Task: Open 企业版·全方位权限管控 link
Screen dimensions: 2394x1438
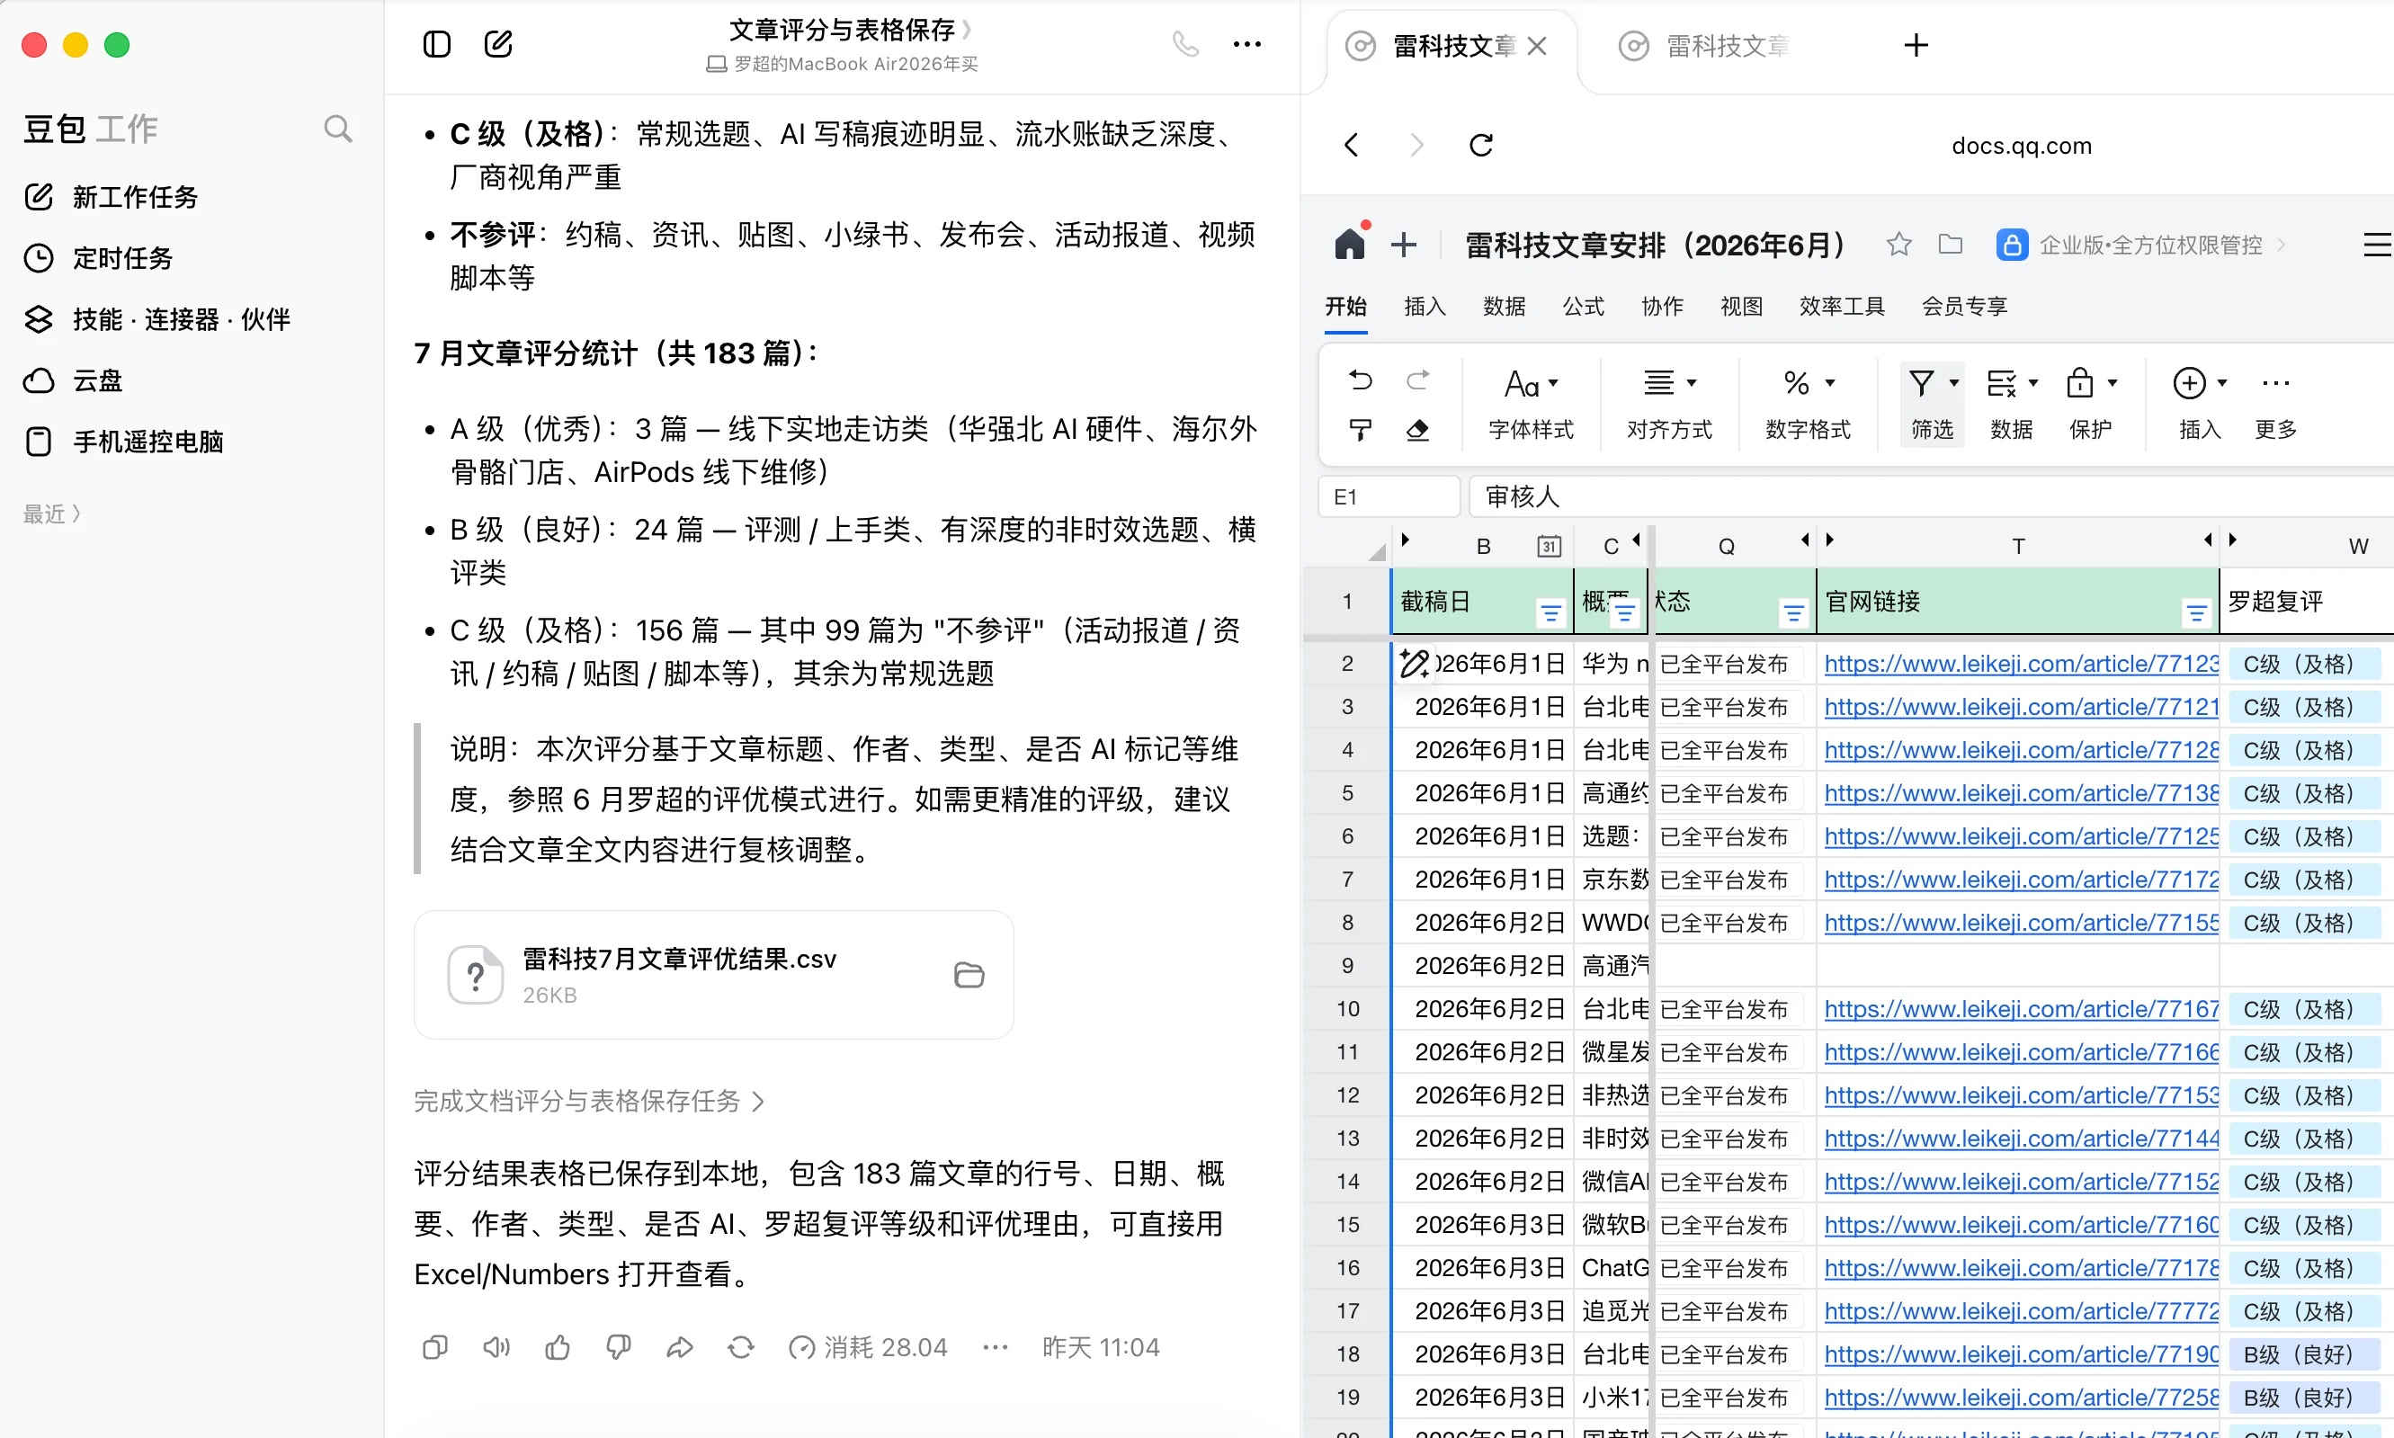Action: tap(2141, 246)
